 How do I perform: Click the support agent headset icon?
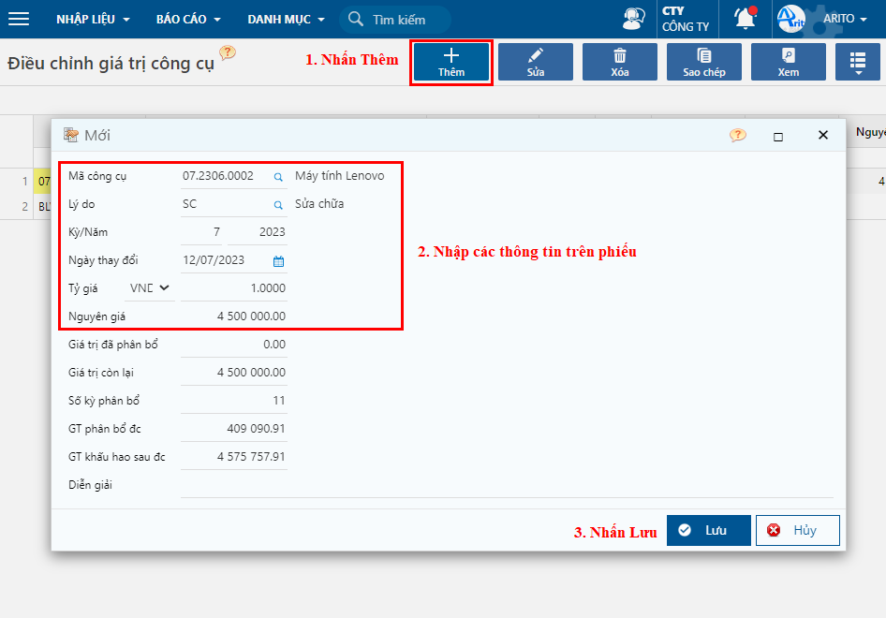634,19
